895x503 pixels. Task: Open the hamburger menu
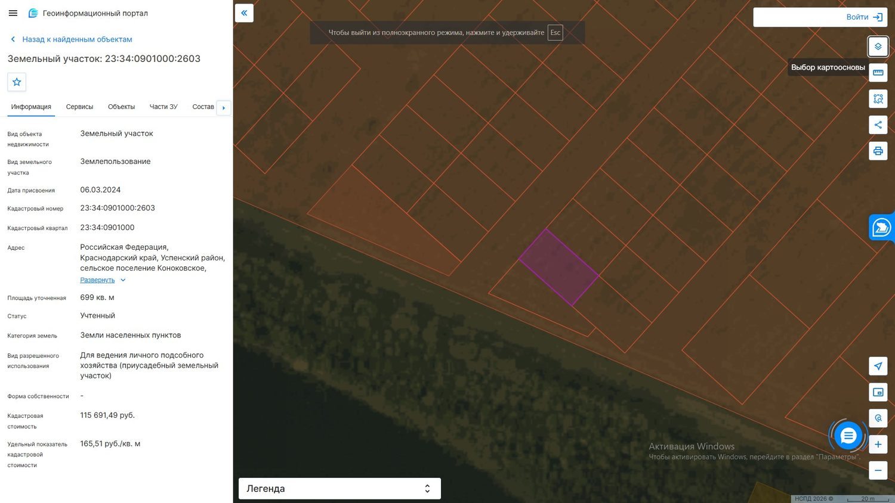click(x=13, y=13)
